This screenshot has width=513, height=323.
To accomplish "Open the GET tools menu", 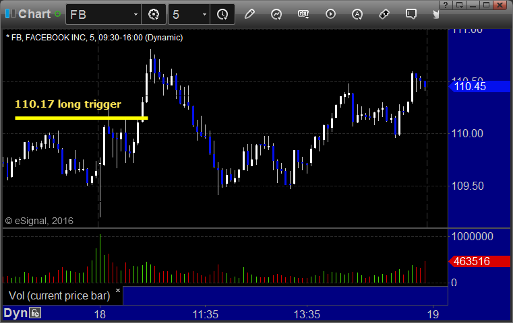I will 303,14.
